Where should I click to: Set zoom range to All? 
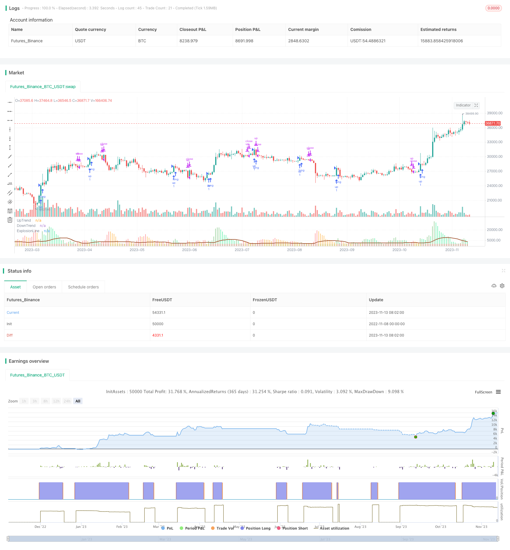[x=78, y=401]
